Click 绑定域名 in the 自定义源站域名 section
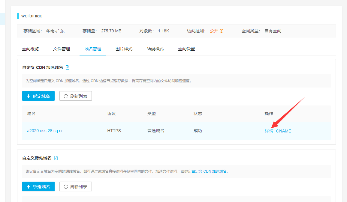This screenshot has width=347, height=202. point(38,186)
